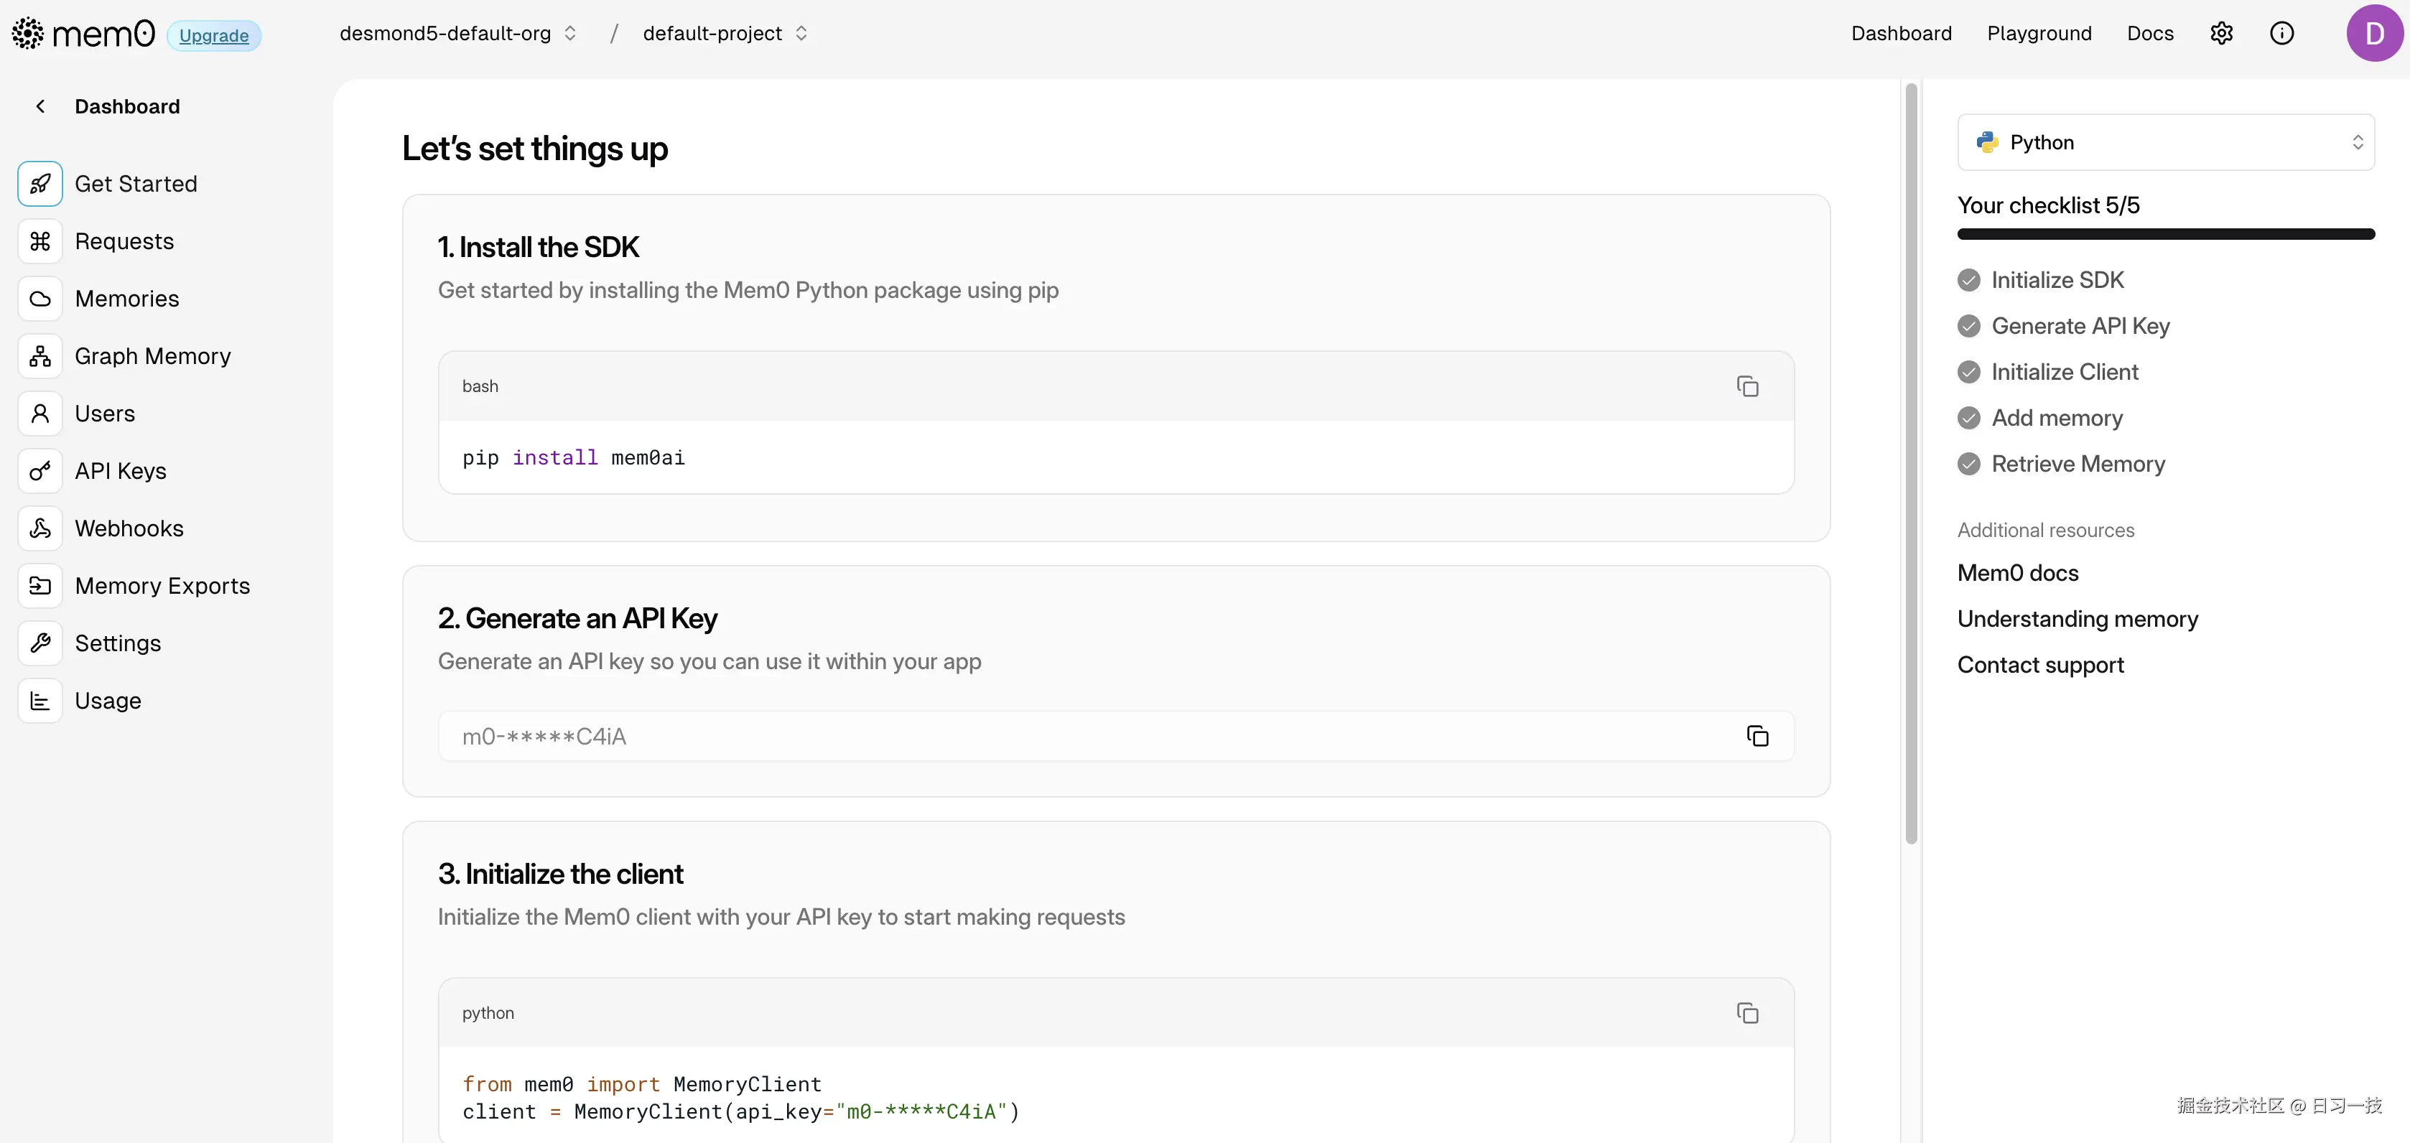Click the Memory Exports sidebar icon
This screenshot has width=2410, height=1143.
(x=40, y=587)
